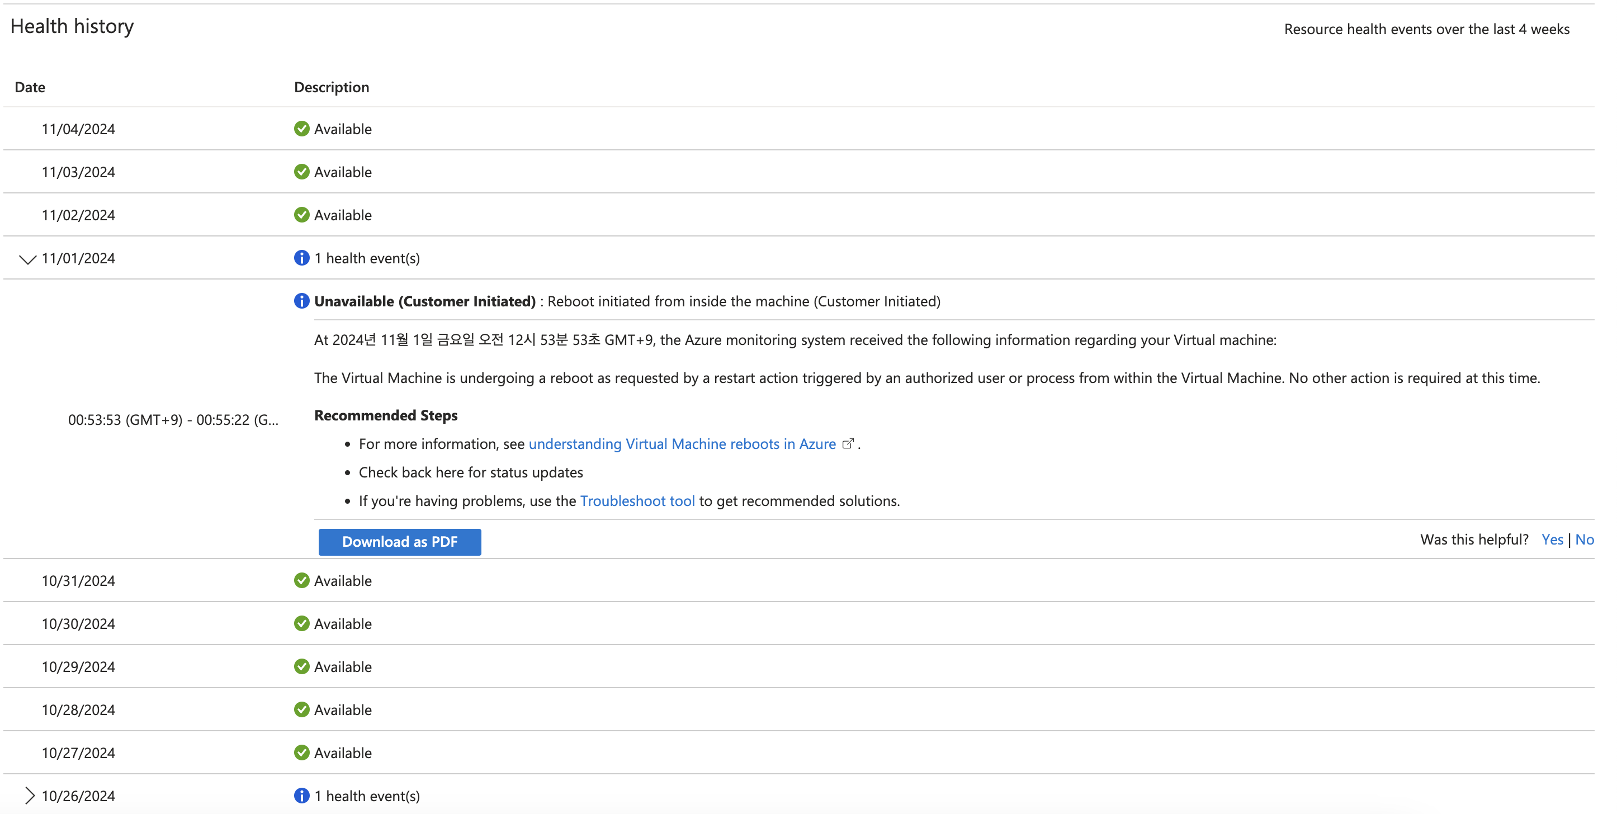Click the Download as PDF button

(x=400, y=542)
